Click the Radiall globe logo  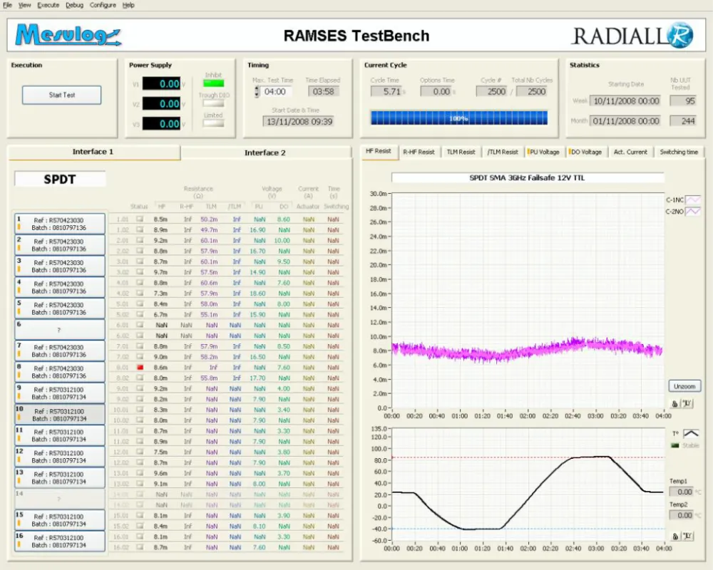680,35
